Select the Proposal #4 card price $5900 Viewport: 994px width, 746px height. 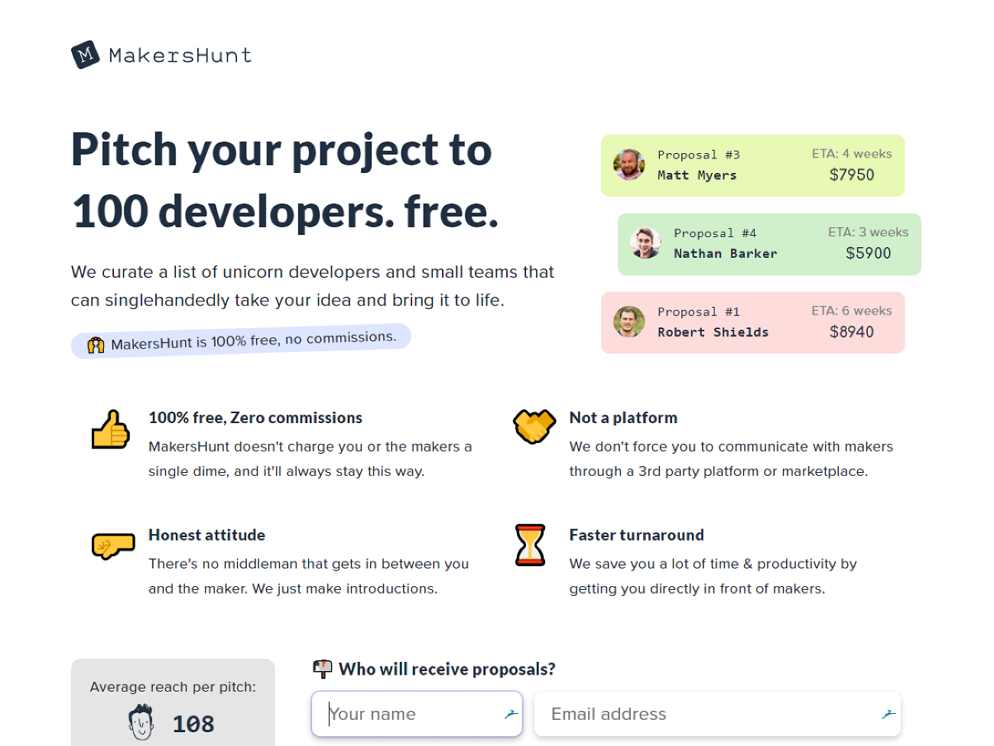tap(868, 253)
